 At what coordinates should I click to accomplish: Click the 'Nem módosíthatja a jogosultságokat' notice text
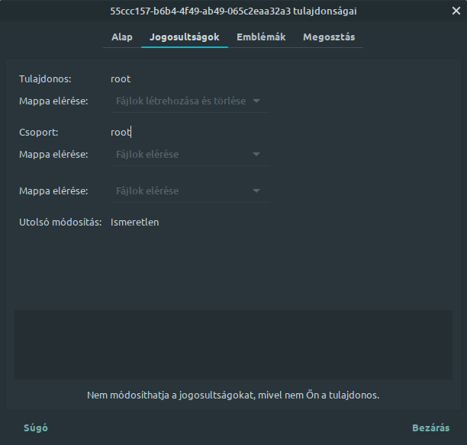[x=233, y=395]
